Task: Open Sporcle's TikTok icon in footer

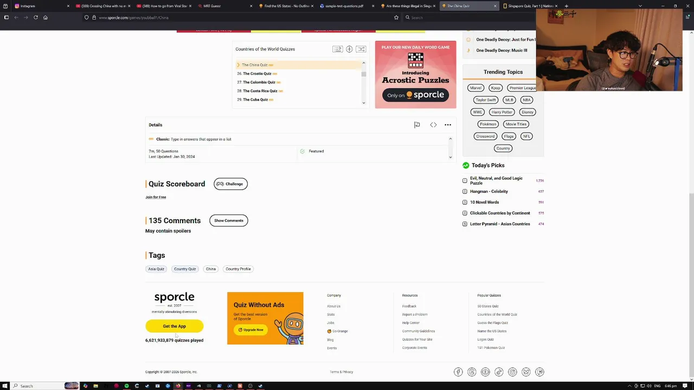Action: pyautogui.click(x=499, y=372)
